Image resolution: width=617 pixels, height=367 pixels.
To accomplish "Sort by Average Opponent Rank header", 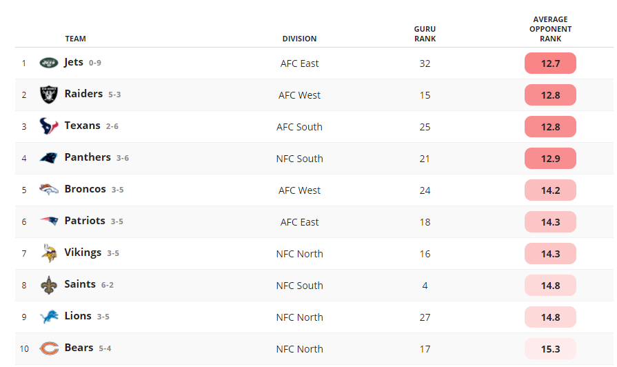I will 551,29.
